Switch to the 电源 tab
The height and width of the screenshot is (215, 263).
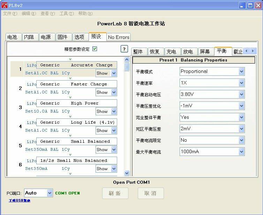[47, 37]
